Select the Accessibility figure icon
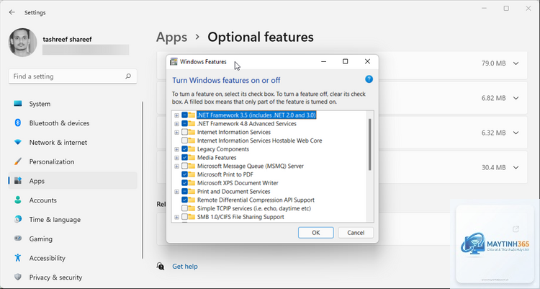Viewport: 540px width, 289px height. click(x=17, y=258)
